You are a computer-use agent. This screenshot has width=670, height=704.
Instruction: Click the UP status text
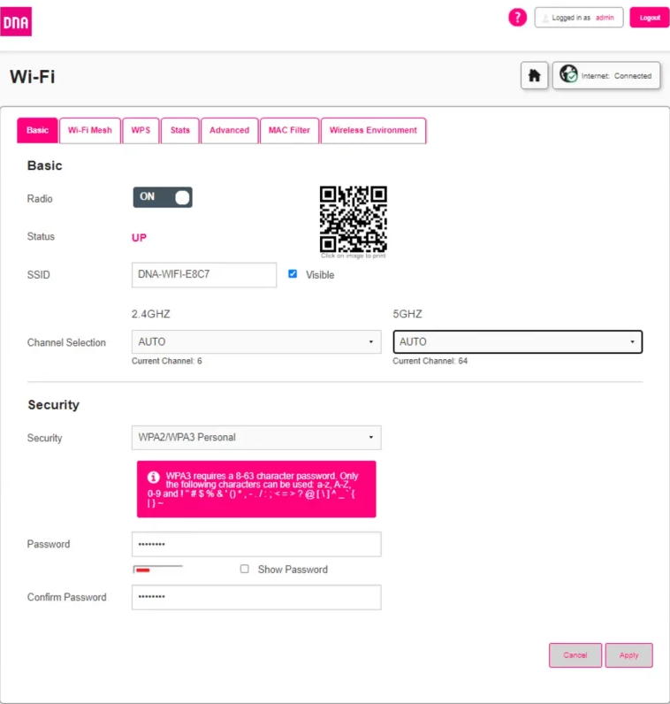(x=139, y=238)
